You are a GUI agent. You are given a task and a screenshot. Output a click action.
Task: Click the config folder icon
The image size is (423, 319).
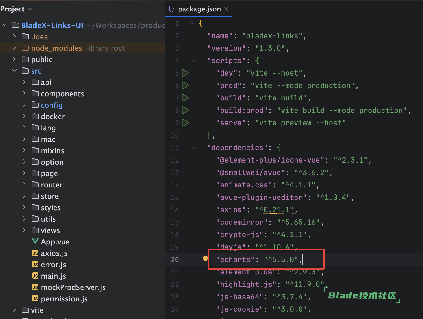[x=35, y=105]
